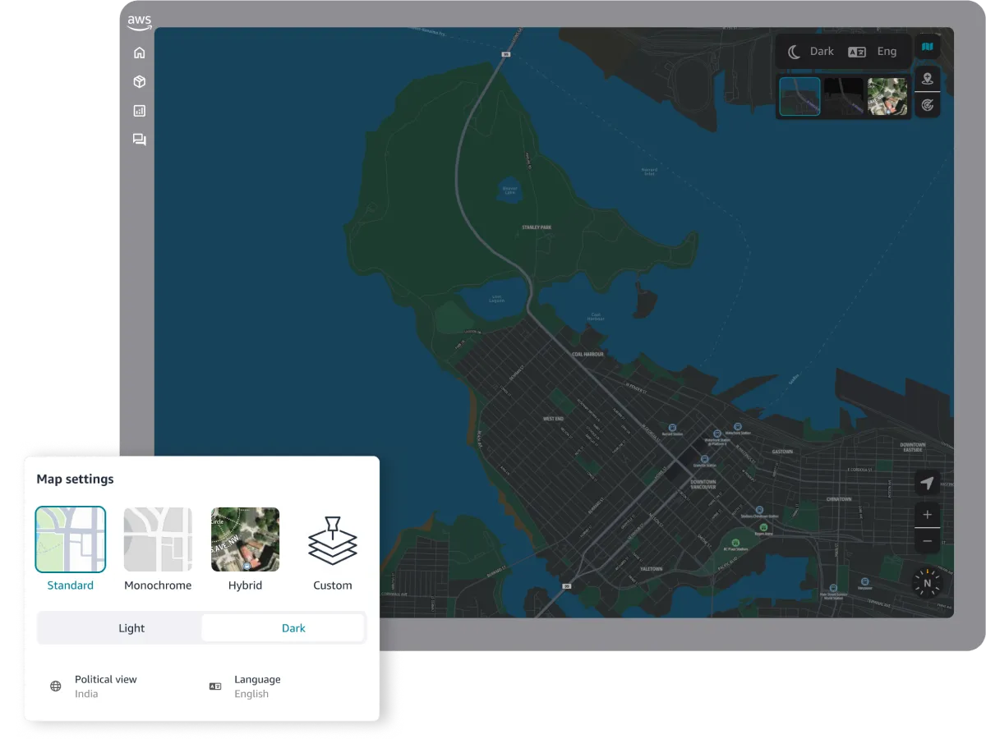
Task: Click the AWS logo
Action: click(x=139, y=22)
